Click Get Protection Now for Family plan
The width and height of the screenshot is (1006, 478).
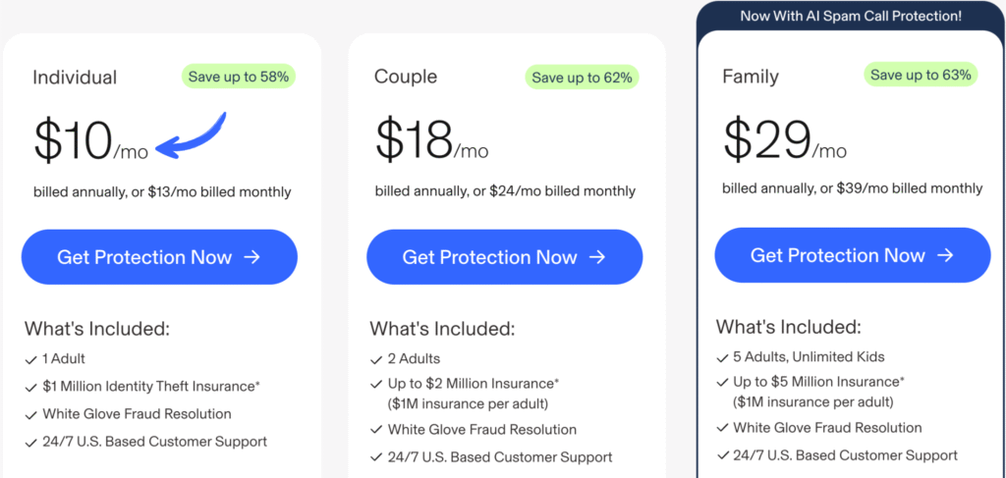pyautogui.click(x=852, y=255)
